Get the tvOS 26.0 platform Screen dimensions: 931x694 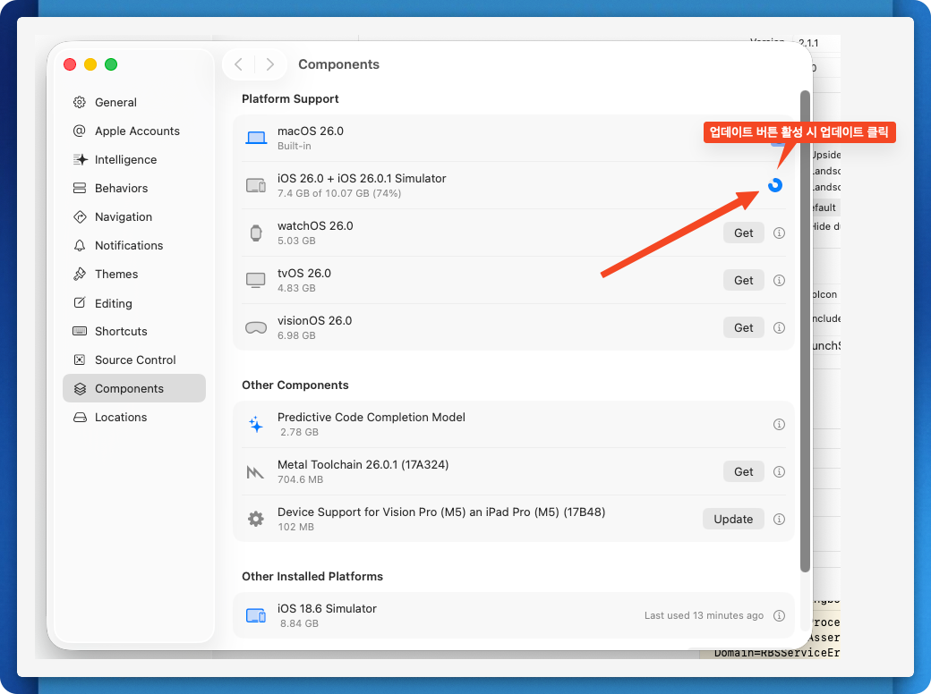pyautogui.click(x=743, y=280)
